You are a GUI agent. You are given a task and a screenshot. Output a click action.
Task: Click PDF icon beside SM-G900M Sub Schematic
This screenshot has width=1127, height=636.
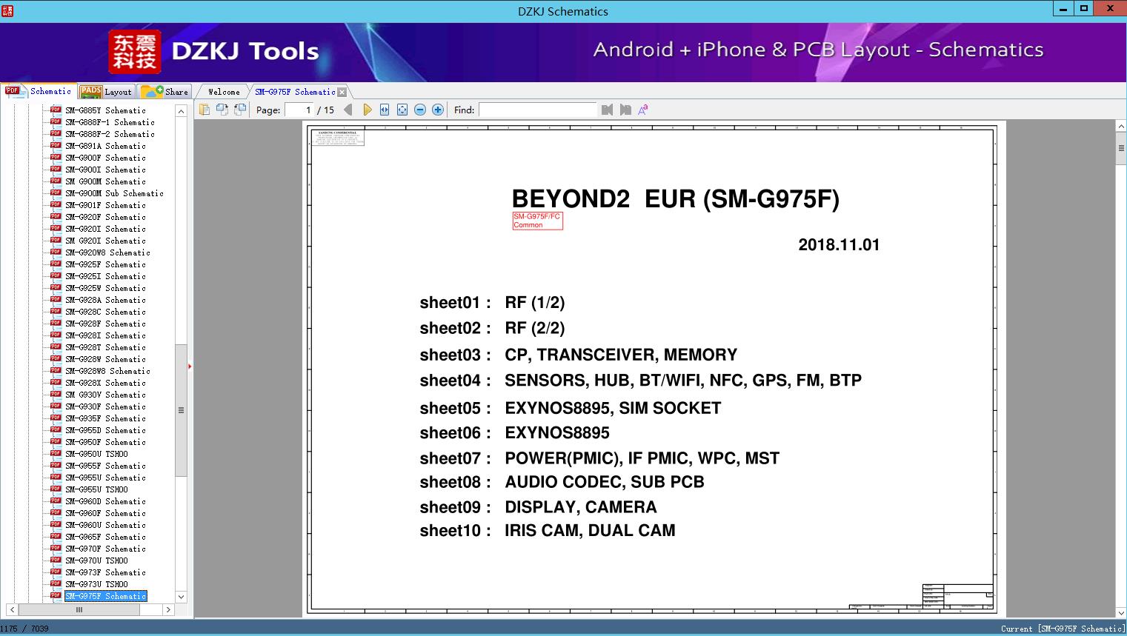tap(56, 193)
